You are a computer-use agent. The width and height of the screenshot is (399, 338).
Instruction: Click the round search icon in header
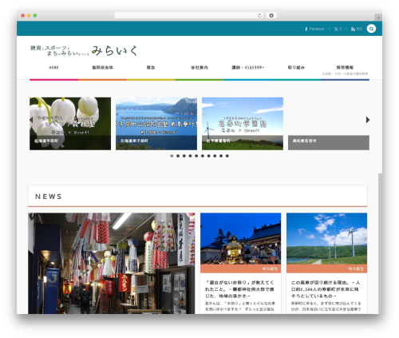click(371, 29)
